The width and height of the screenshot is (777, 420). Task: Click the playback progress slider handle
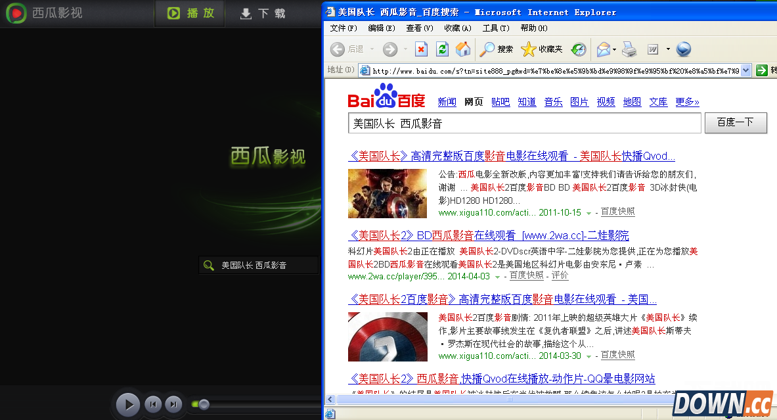pyautogui.click(x=204, y=404)
